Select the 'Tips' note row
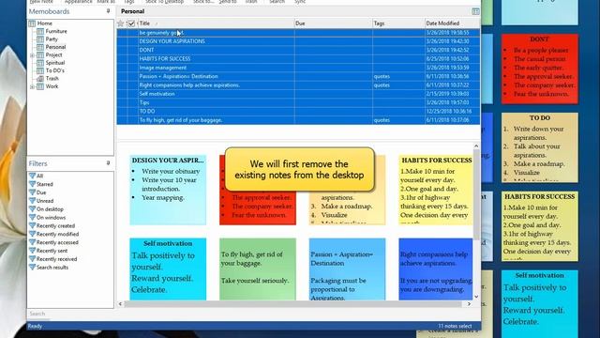 [x=298, y=102]
